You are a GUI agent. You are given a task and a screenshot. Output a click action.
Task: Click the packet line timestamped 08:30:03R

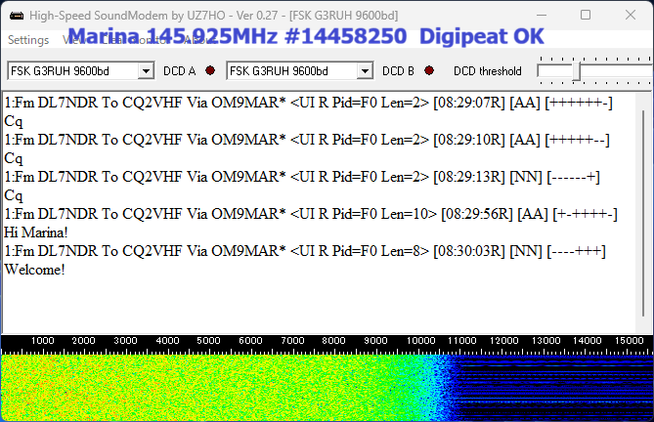tap(305, 251)
